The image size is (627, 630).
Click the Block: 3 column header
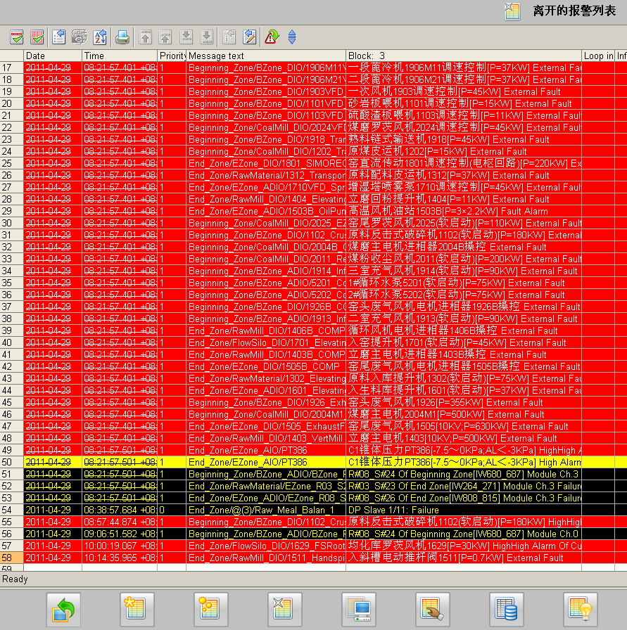[464, 56]
